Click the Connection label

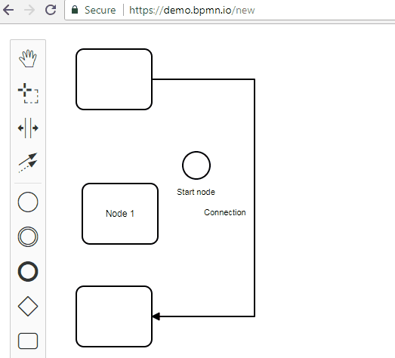click(x=225, y=212)
